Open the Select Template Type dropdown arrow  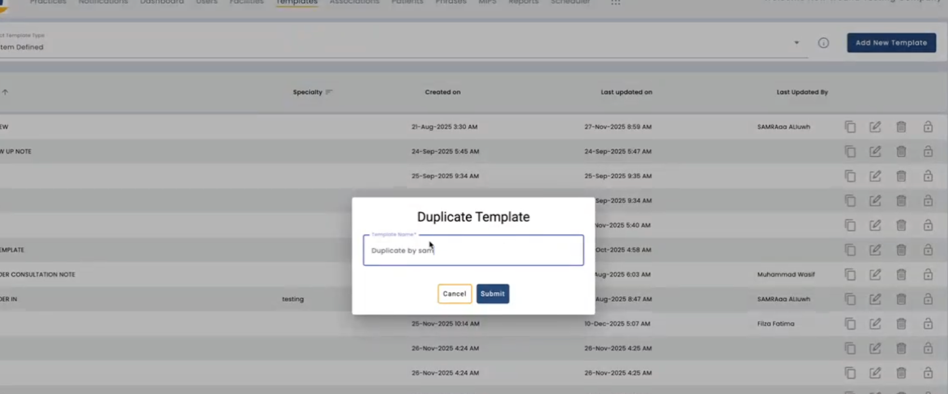pos(796,43)
